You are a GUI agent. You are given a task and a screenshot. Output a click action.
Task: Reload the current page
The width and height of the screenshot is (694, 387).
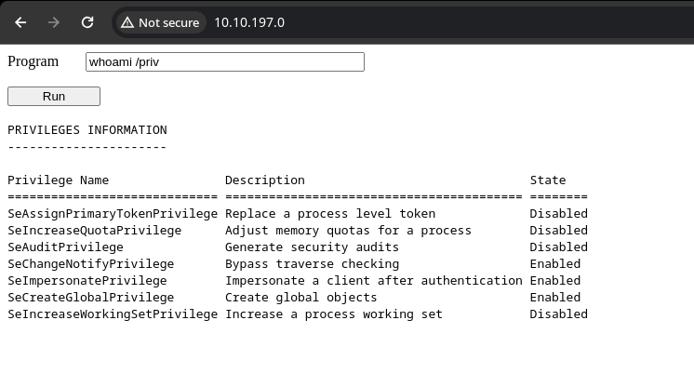pyautogui.click(x=87, y=22)
